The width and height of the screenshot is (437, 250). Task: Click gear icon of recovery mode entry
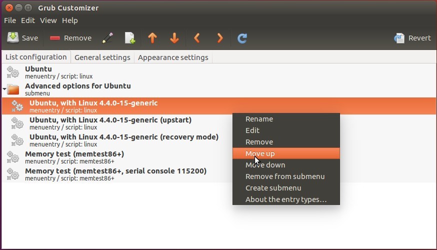[x=17, y=140]
